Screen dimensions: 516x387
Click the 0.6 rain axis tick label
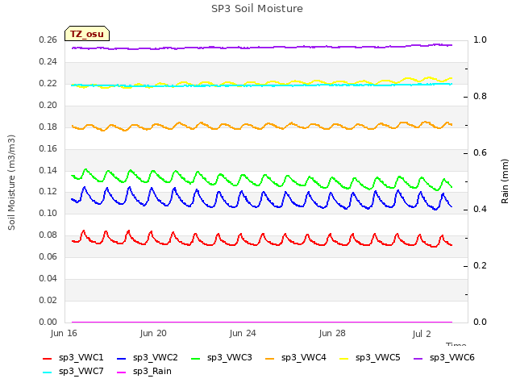pyautogui.click(x=480, y=152)
